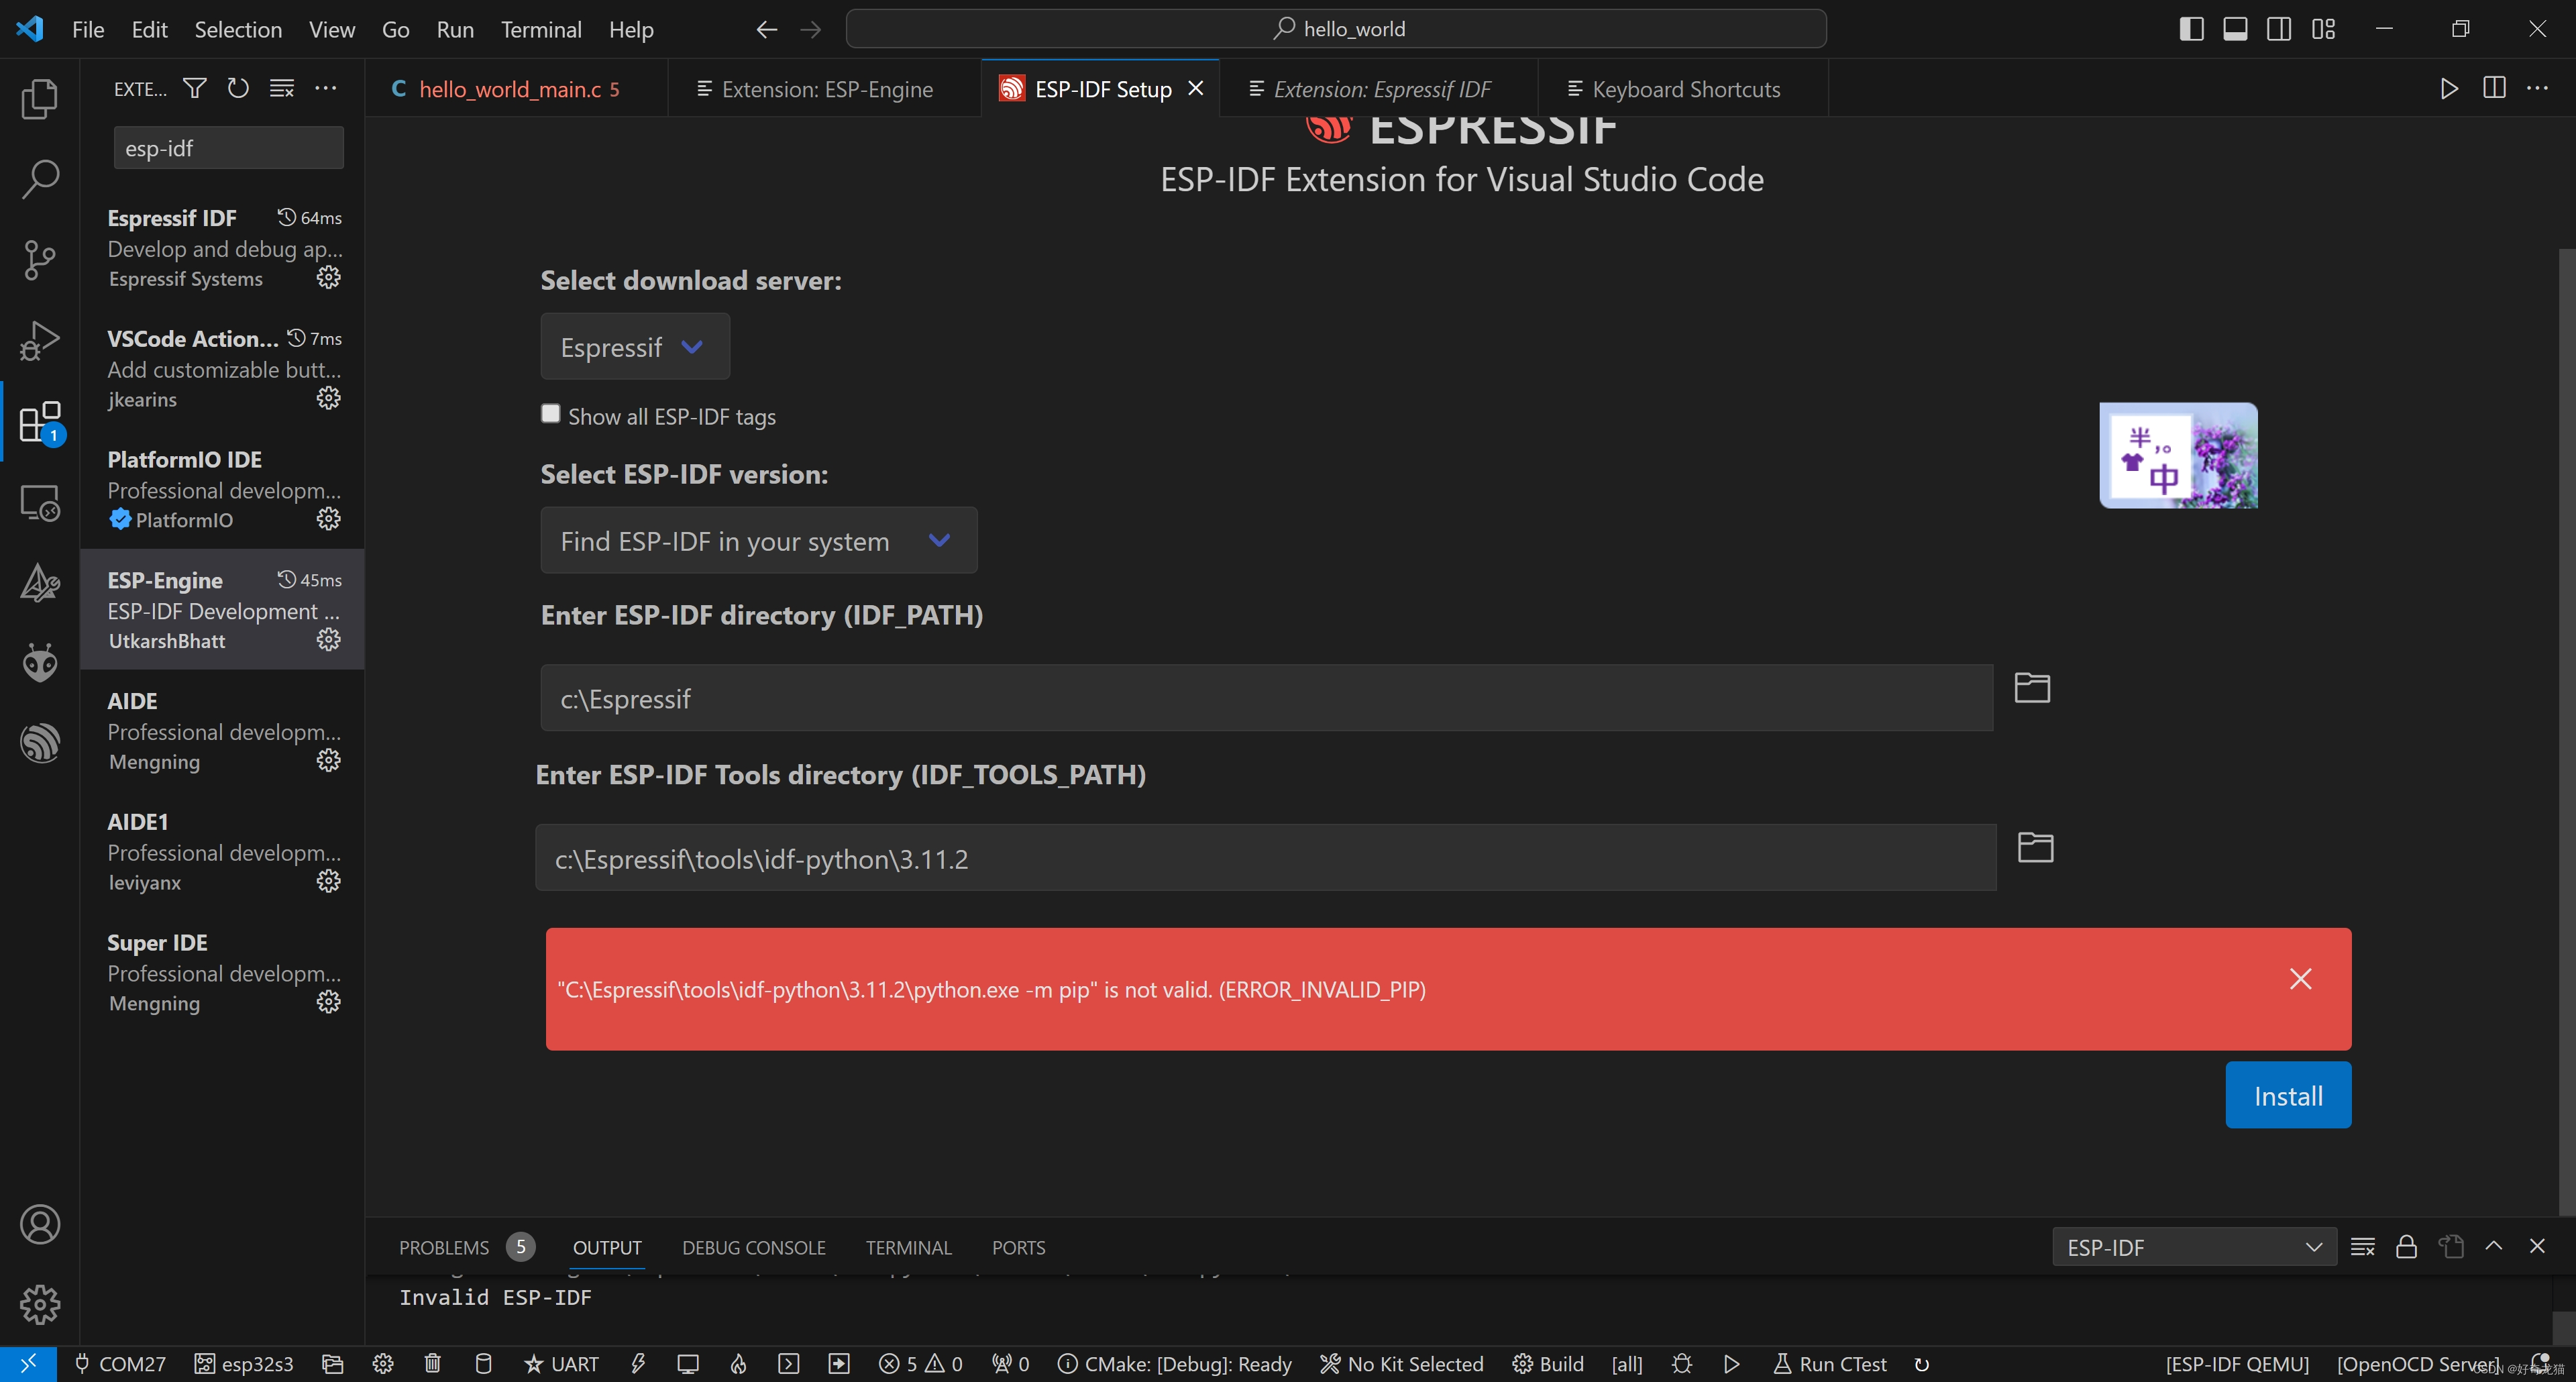The width and height of the screenshot is (2576, 1382).
Task: Toggle the primary sidebar layout button
Action: tap(2191, 29)
